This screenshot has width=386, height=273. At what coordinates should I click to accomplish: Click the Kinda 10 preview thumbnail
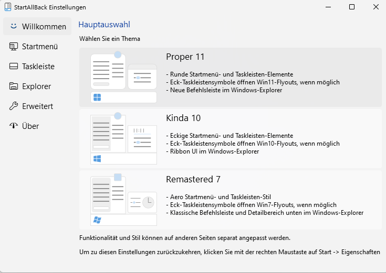point(123,138)
